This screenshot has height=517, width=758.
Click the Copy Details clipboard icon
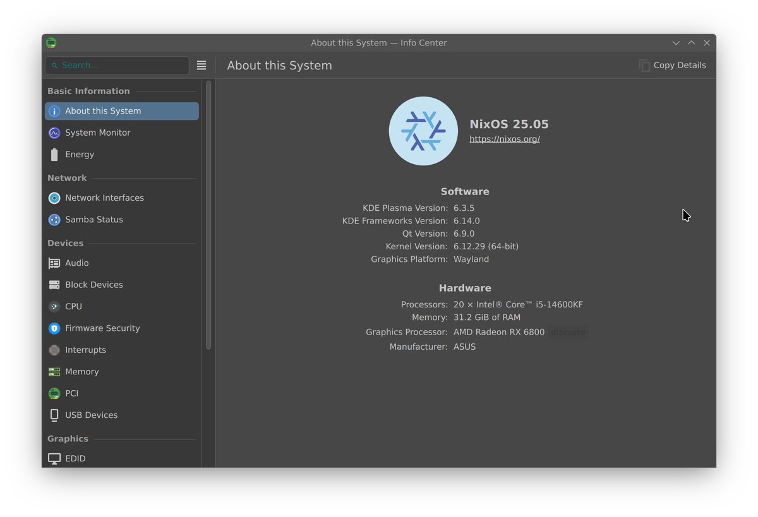point(644,65)
